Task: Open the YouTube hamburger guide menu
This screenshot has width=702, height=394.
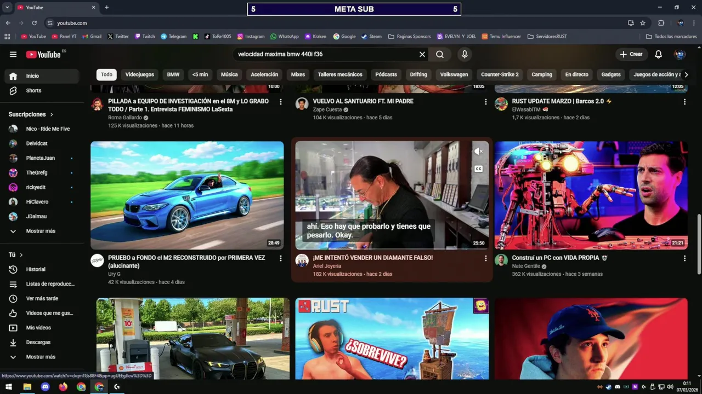Action: point(13,54)
